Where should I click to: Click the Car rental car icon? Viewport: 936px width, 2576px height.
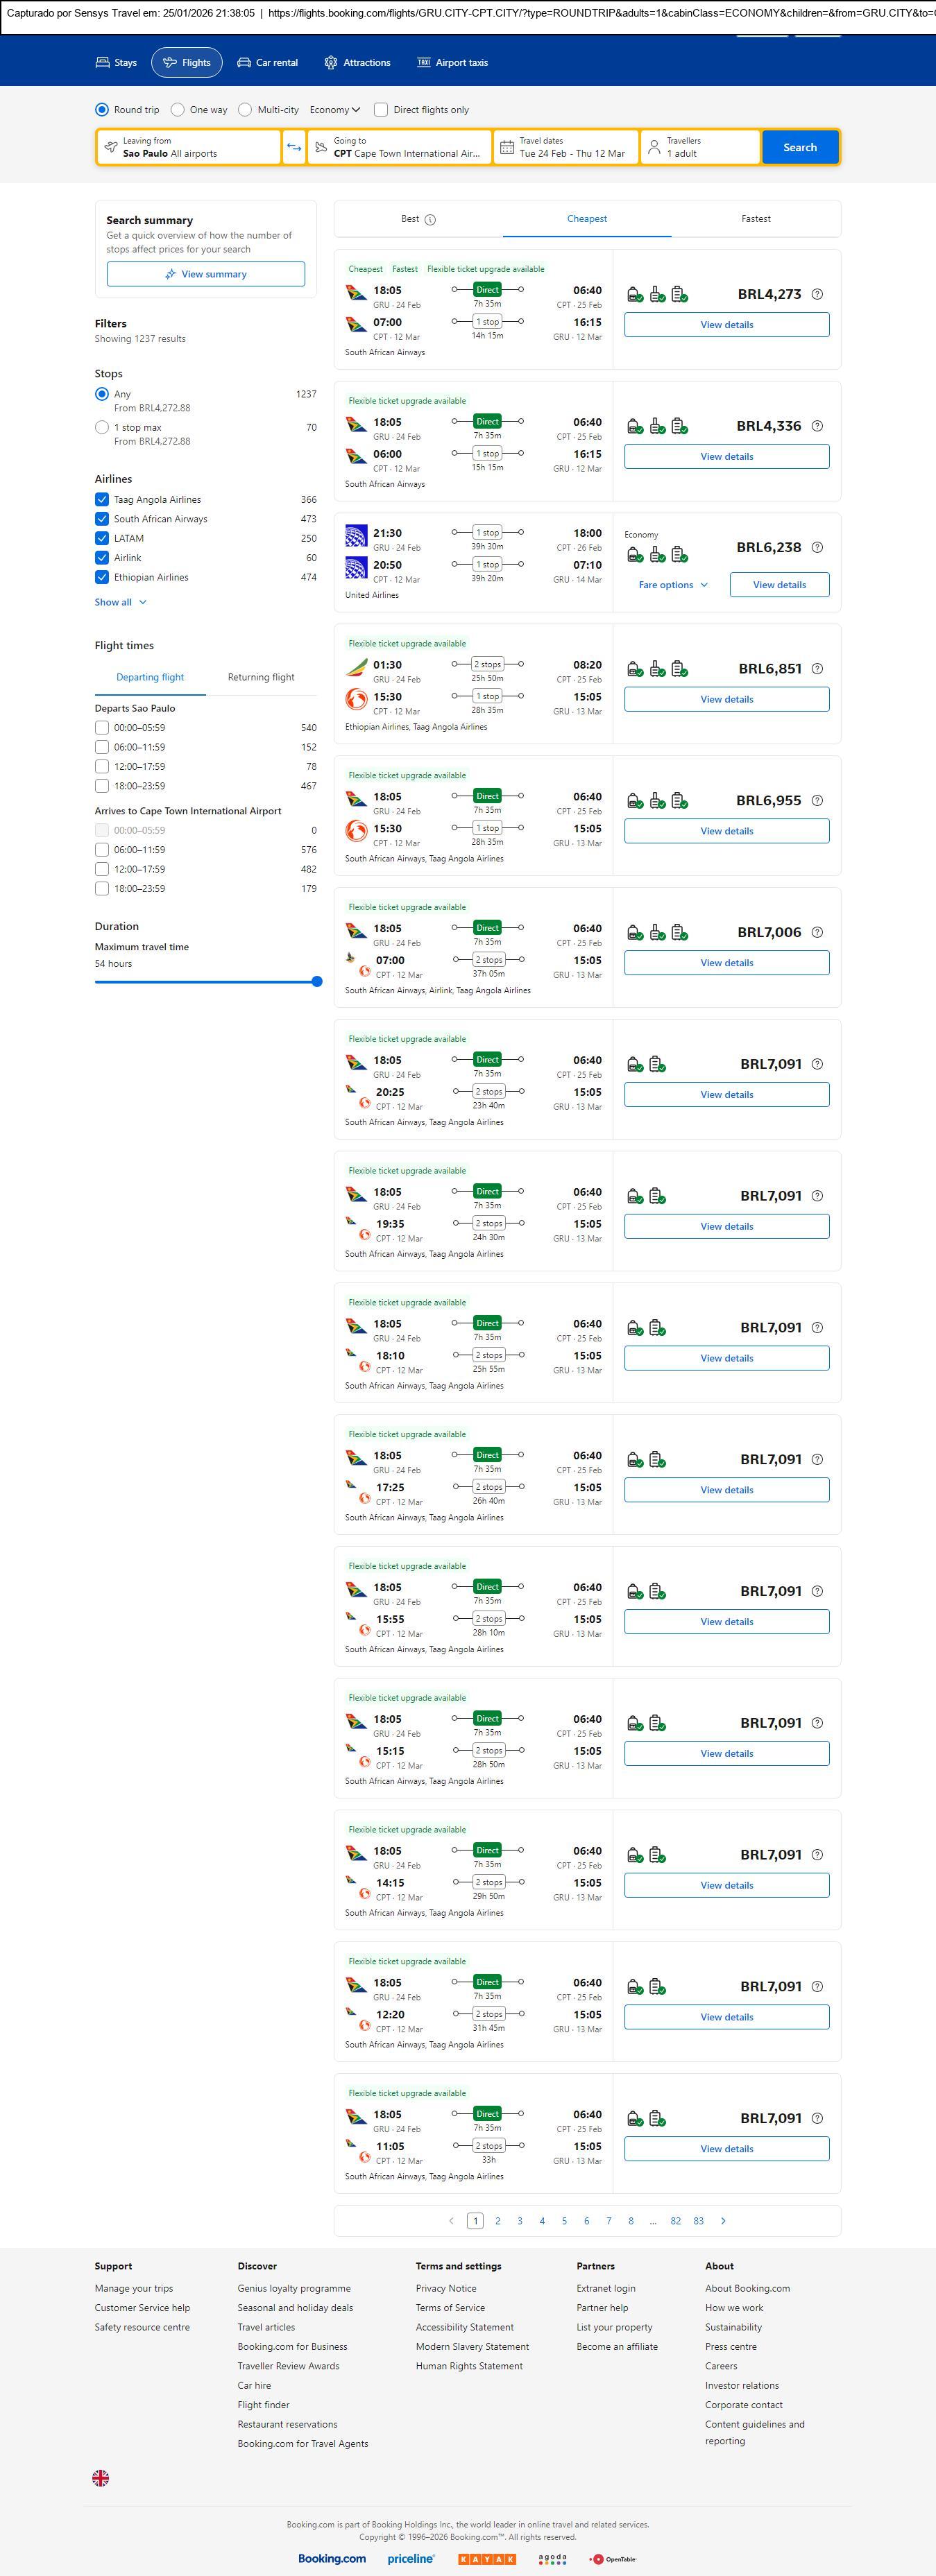(244, 63)
